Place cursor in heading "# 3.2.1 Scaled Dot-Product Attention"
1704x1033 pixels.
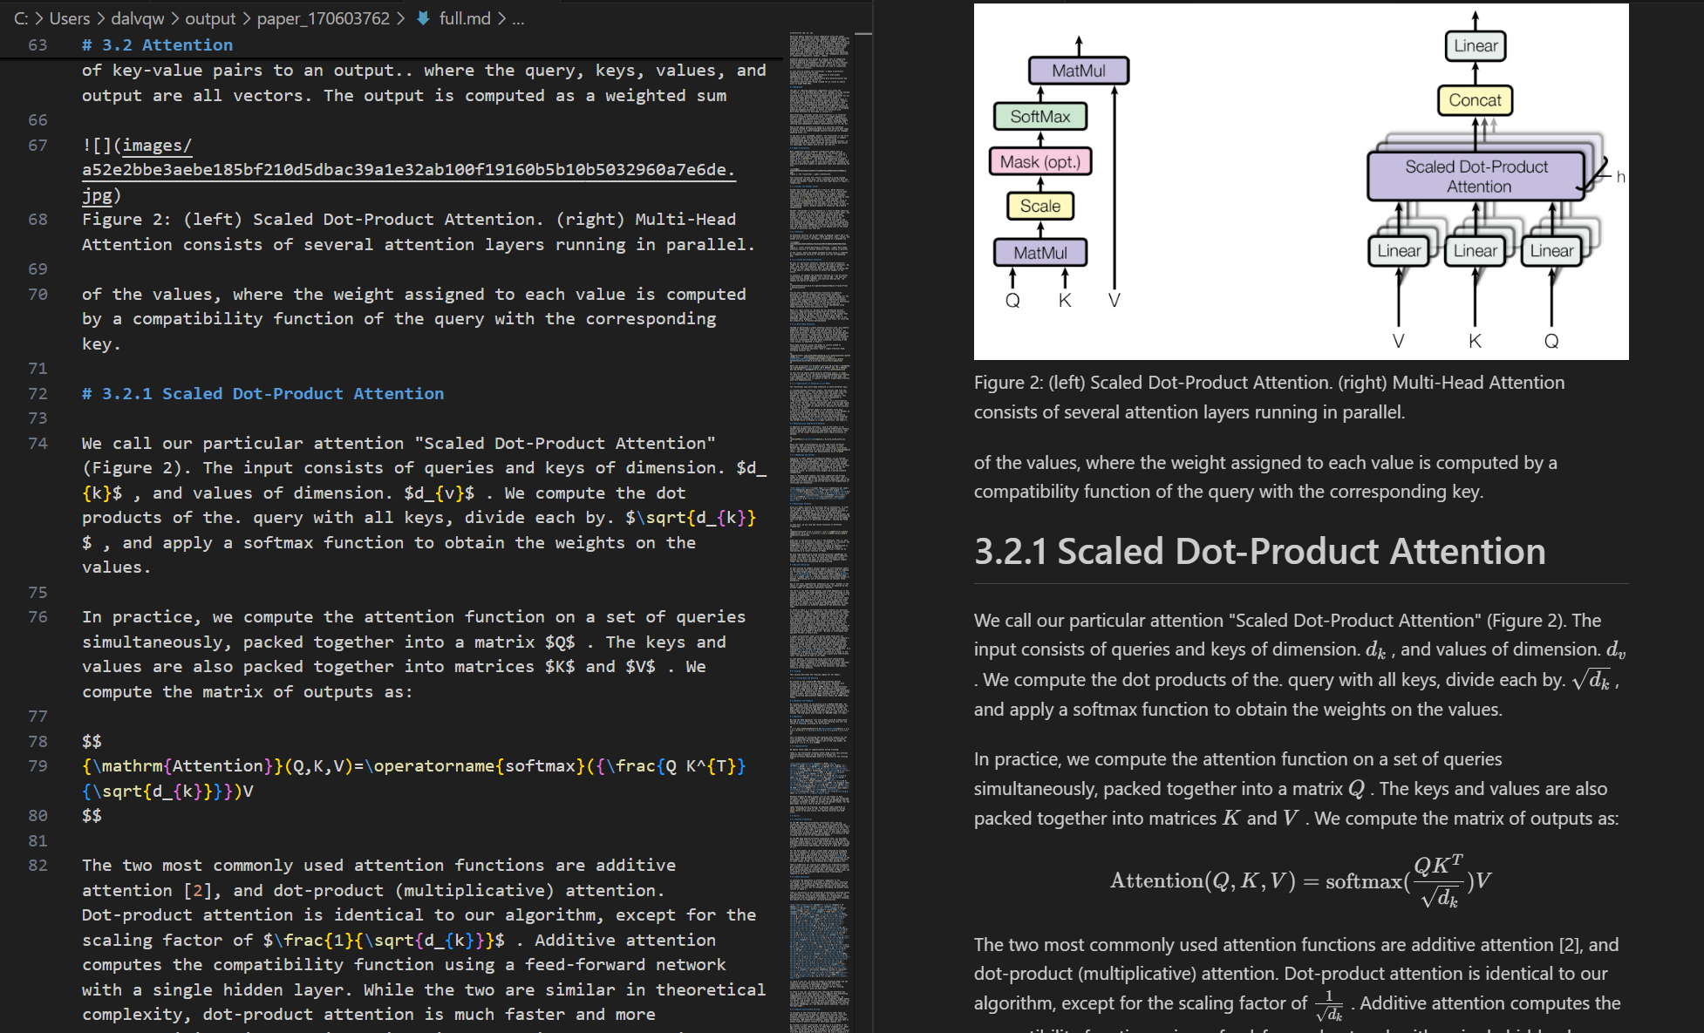tap(262, 393)
